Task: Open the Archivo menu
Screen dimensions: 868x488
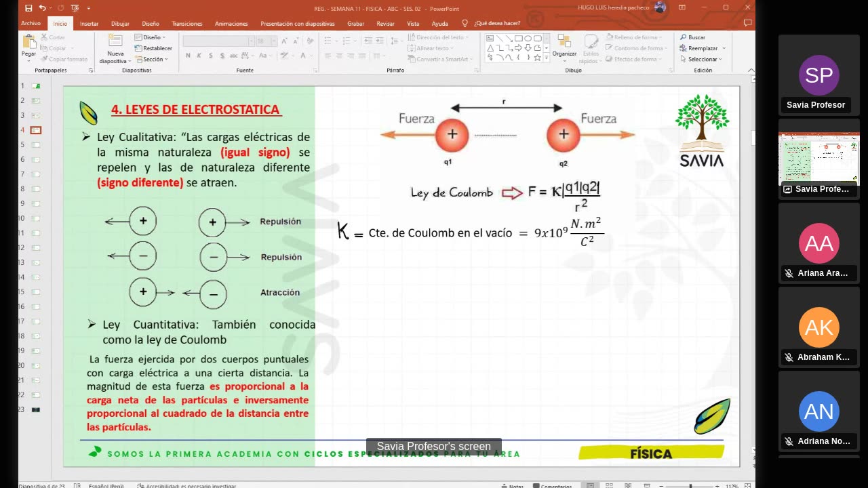Action: [31, 23]
